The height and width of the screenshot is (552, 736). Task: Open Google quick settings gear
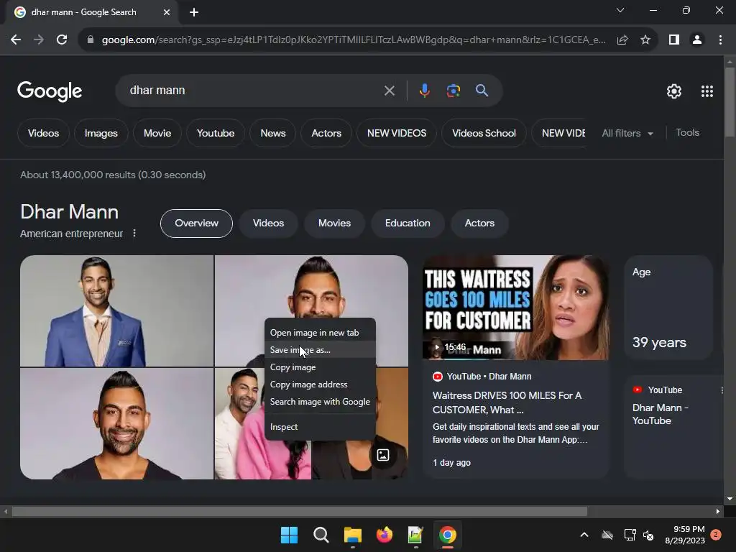(674, 91)
